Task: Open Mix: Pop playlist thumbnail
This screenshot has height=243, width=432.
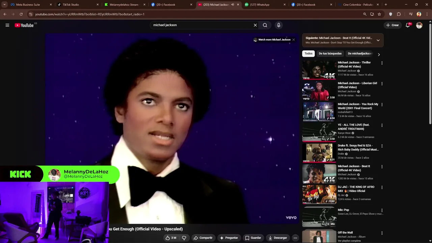Action: [319, 217]
